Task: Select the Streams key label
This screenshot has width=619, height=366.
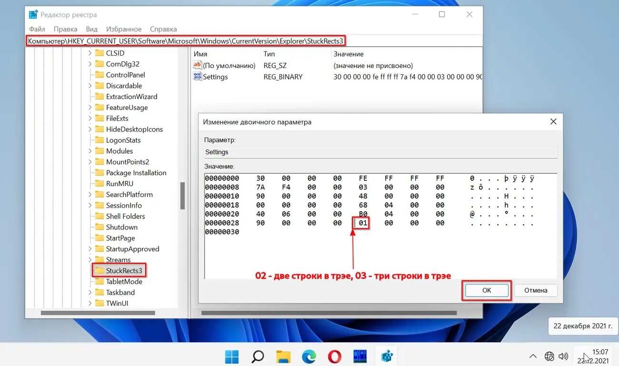Action: pyautogui.click(x=118, y=260)
